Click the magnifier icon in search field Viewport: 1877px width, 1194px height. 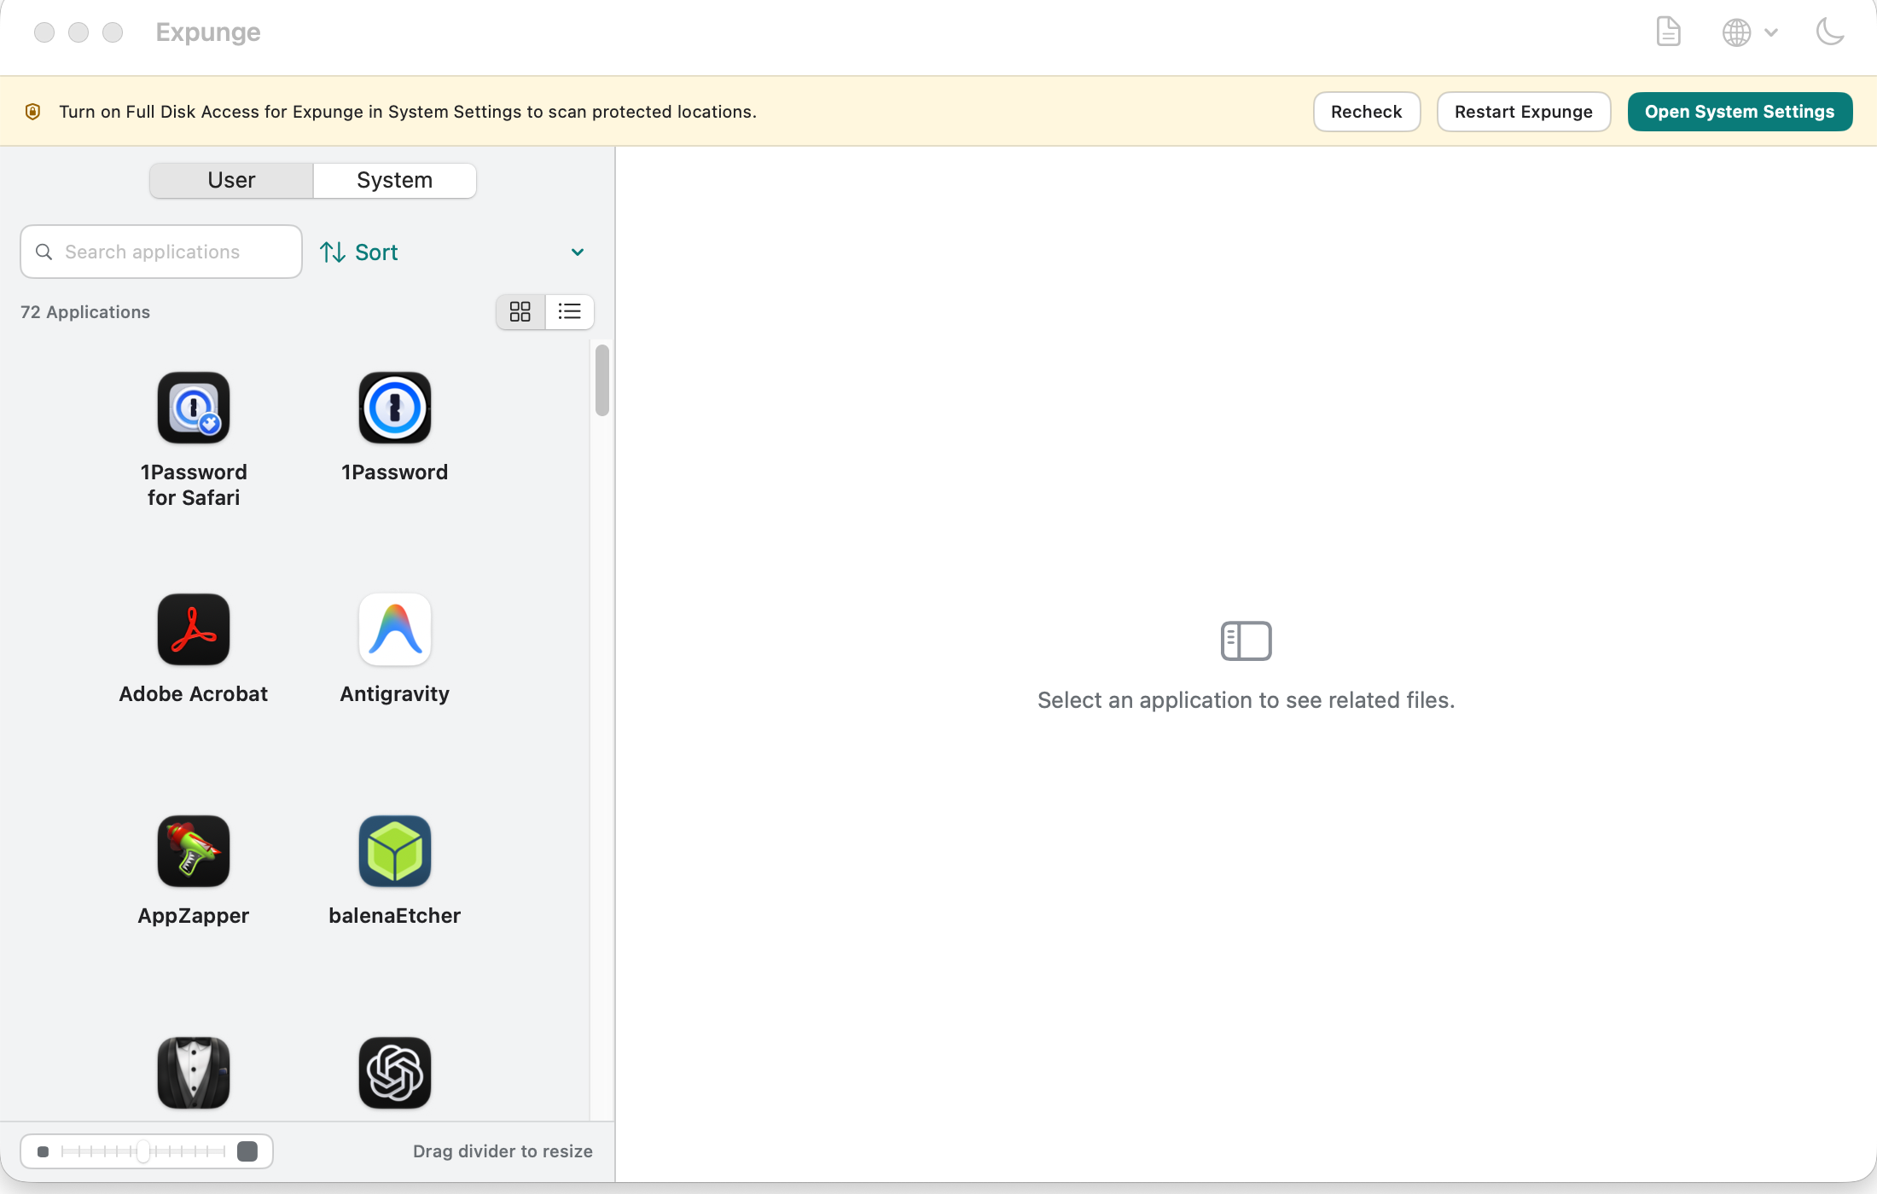pos(44,252)
